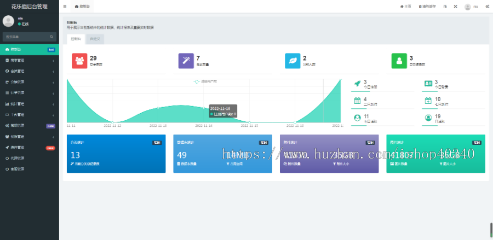This screenshot has height=240, width=493.
Task: Expand chevron on the share-icon menu row
Action: (54, 83)
